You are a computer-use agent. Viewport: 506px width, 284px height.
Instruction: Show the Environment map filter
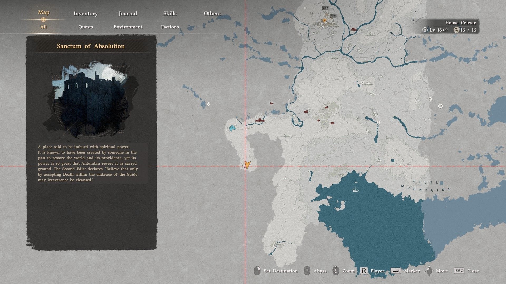(x=128, y=27)
